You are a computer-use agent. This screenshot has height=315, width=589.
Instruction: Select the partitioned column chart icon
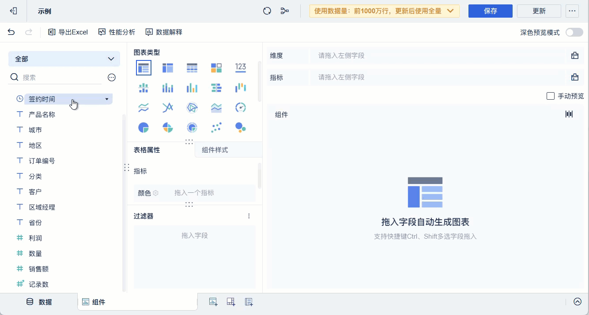[x=143, y=87]
